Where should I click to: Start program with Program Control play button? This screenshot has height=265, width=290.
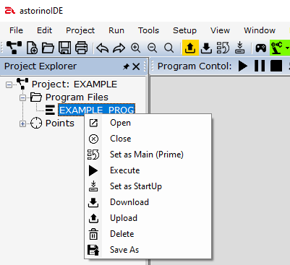[x=243, y=66]
